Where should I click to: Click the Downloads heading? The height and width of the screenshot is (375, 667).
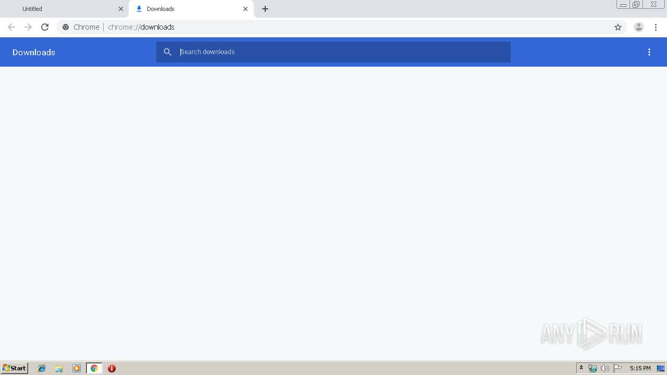[34, 52]
